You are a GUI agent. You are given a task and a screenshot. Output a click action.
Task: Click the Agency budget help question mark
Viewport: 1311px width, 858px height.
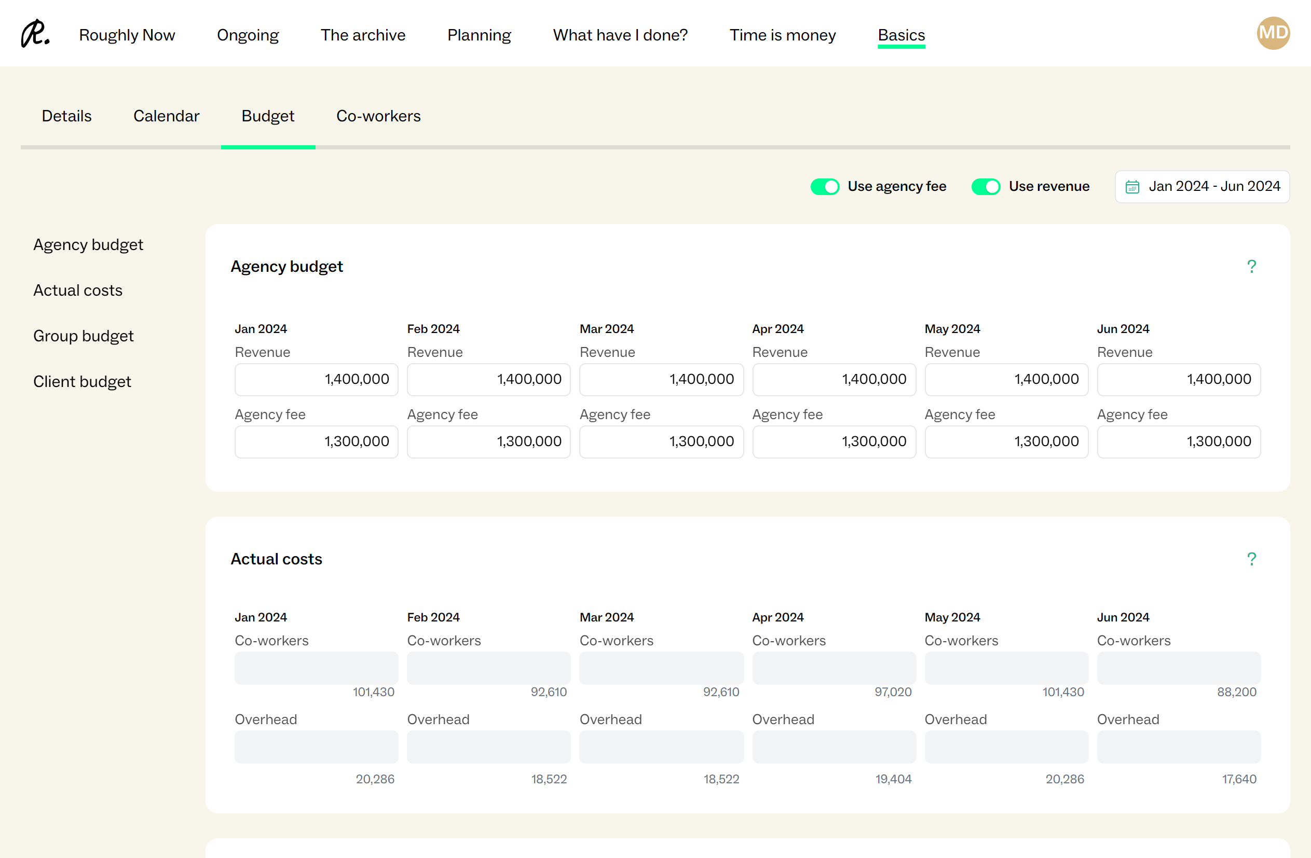1251,267
